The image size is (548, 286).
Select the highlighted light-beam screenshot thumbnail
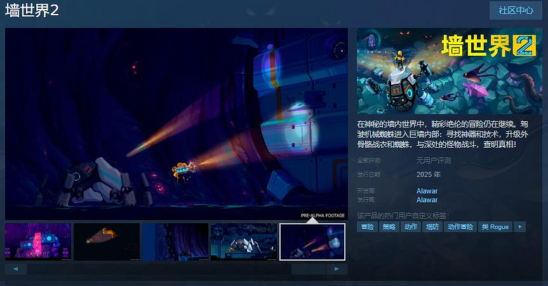click(312, 242)
